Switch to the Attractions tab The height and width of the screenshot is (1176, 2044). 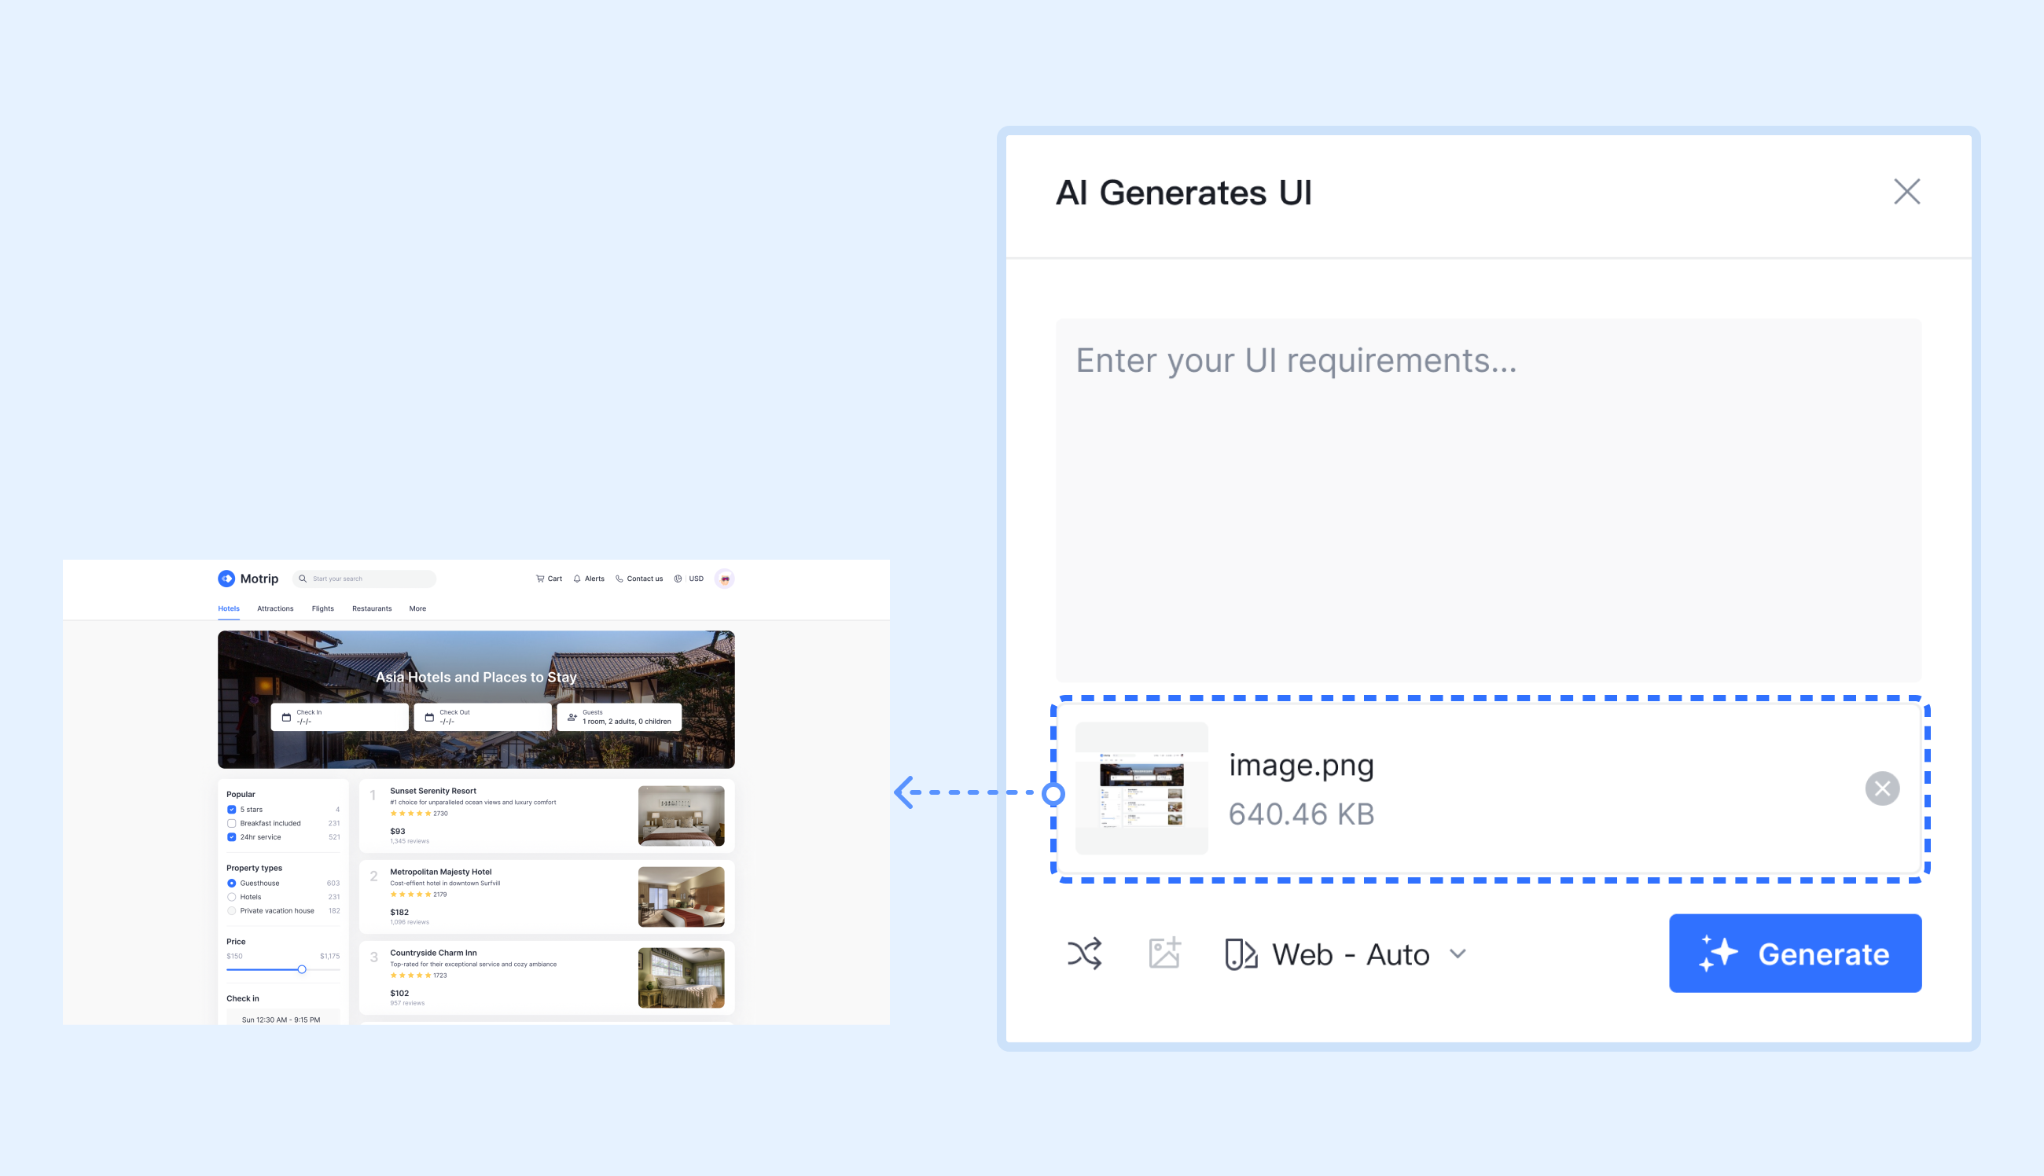coord(275,608)
